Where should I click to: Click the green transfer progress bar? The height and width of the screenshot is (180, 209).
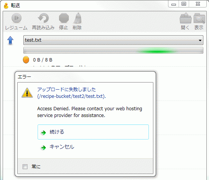tap(113, 50)
